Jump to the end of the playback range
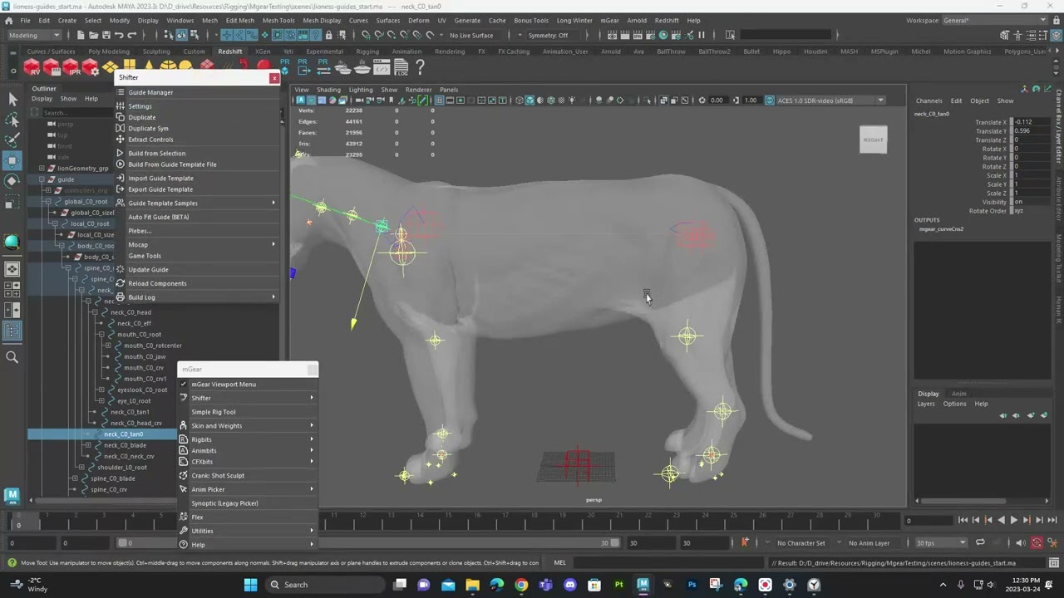Image resolution: width=1064 pixels, height=598 pixels. [1051, 520]
